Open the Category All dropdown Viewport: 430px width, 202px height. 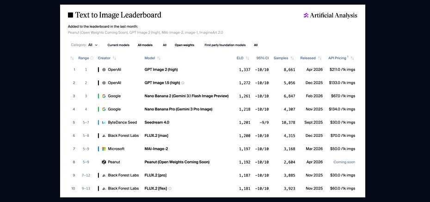[92, 45]
